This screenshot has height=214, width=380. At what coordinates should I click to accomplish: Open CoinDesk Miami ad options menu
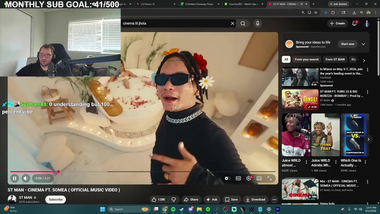click(x=368, y=70)
